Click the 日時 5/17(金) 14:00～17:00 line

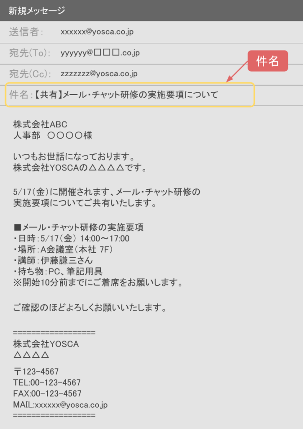point(71,238)
